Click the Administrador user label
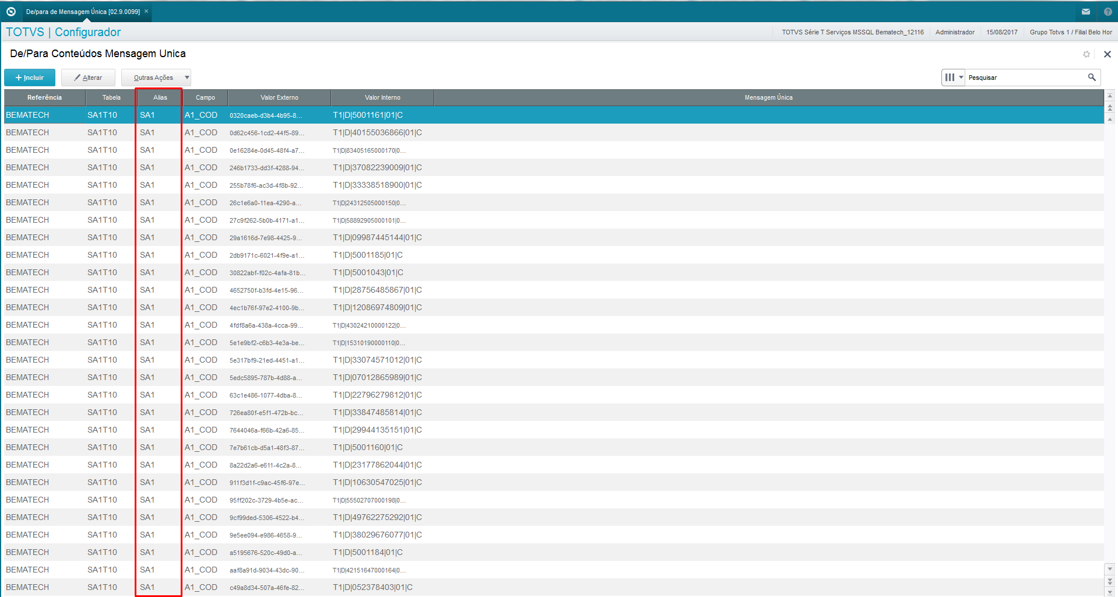This screenshot has width=1118, height=597. 955,32
